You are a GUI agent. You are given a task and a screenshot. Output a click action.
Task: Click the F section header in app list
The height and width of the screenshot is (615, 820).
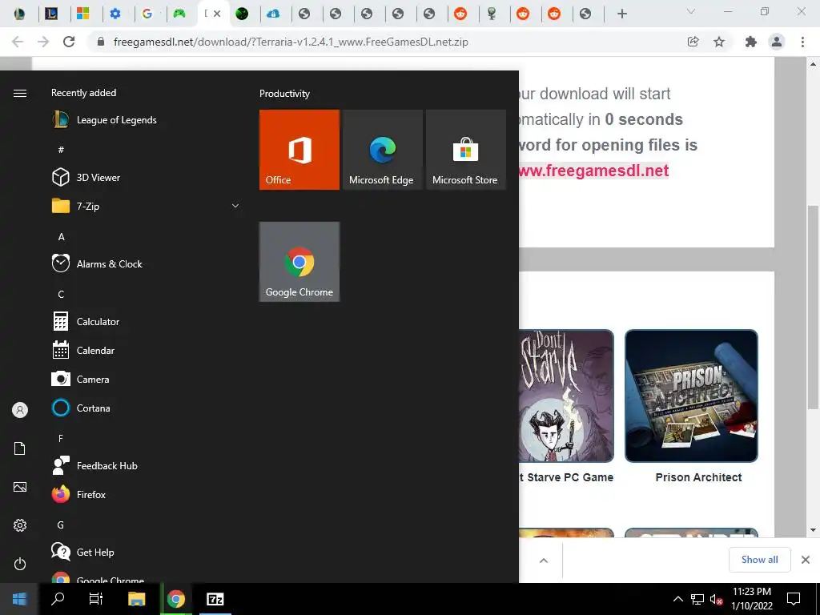61,439
